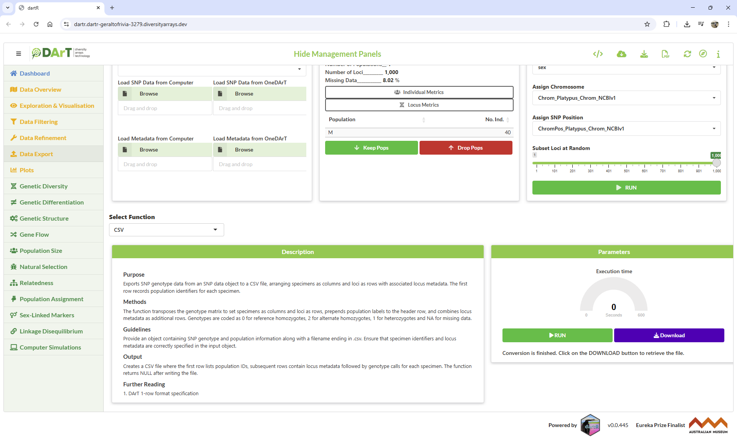Open Genetic Diversity in the sidebar
The width and height of the screenshot is (737, 442).
[43, 186]
